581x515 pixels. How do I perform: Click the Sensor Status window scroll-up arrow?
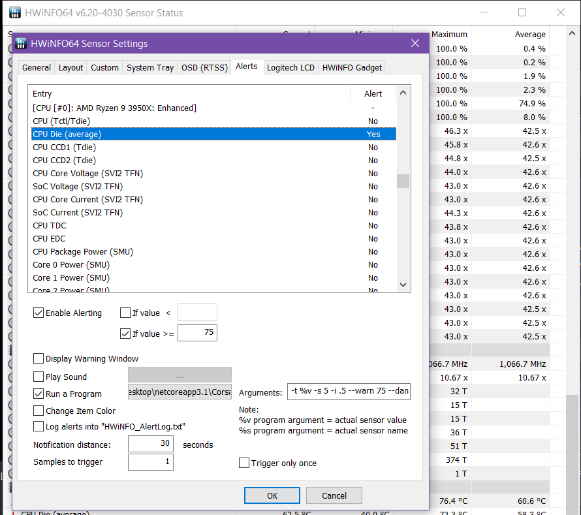pyautogui.click(x=572, y=34)
